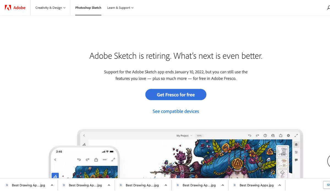Image resolution: width=330 pixels, height=192 pixels.
Task: Open the Creativity & Design menu
Action: point(50,8)
